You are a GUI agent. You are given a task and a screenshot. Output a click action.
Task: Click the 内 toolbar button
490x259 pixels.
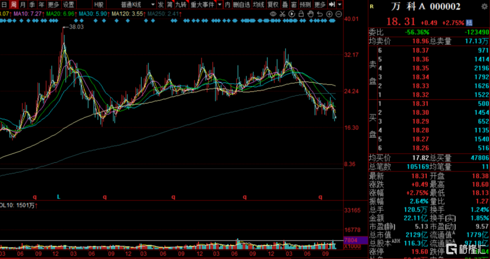click(227, 4)
